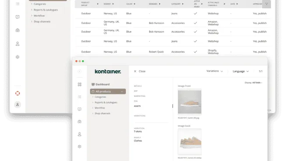This screenshot has width=285, height=161.
Task: Open the Variations dropdown
Action: 214,71
